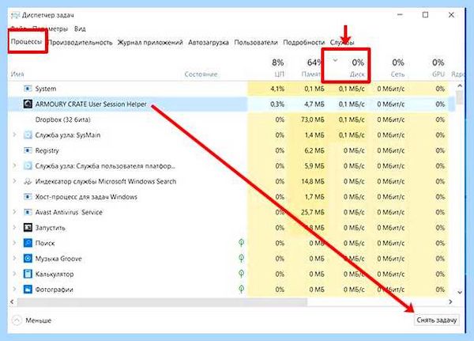Expand the Фотографии process group

[14, 290]
